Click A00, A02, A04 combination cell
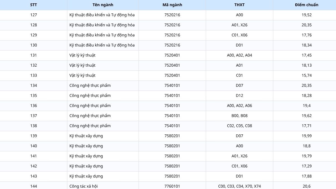Image resolution: width=336 pixels, height=189 pixels. click(x=239, y=55)
